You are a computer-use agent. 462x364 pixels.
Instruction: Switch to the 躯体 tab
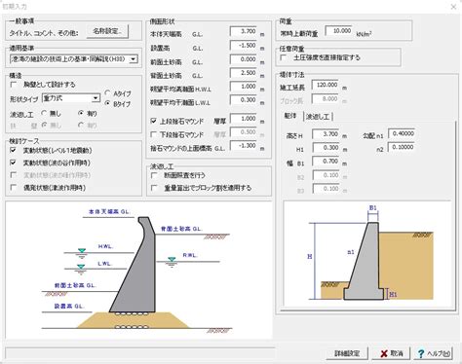pyautogui.click(x=290, y=116)
